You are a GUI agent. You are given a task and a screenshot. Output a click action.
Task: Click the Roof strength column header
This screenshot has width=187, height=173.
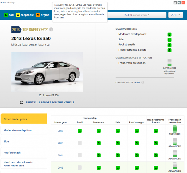[137, 123]
